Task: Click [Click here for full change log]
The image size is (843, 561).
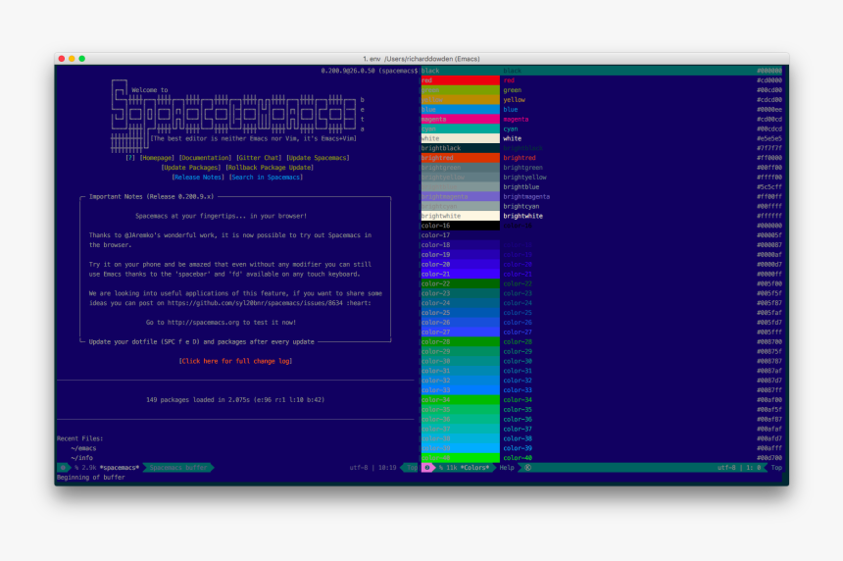Action: [x=235, y=361]
